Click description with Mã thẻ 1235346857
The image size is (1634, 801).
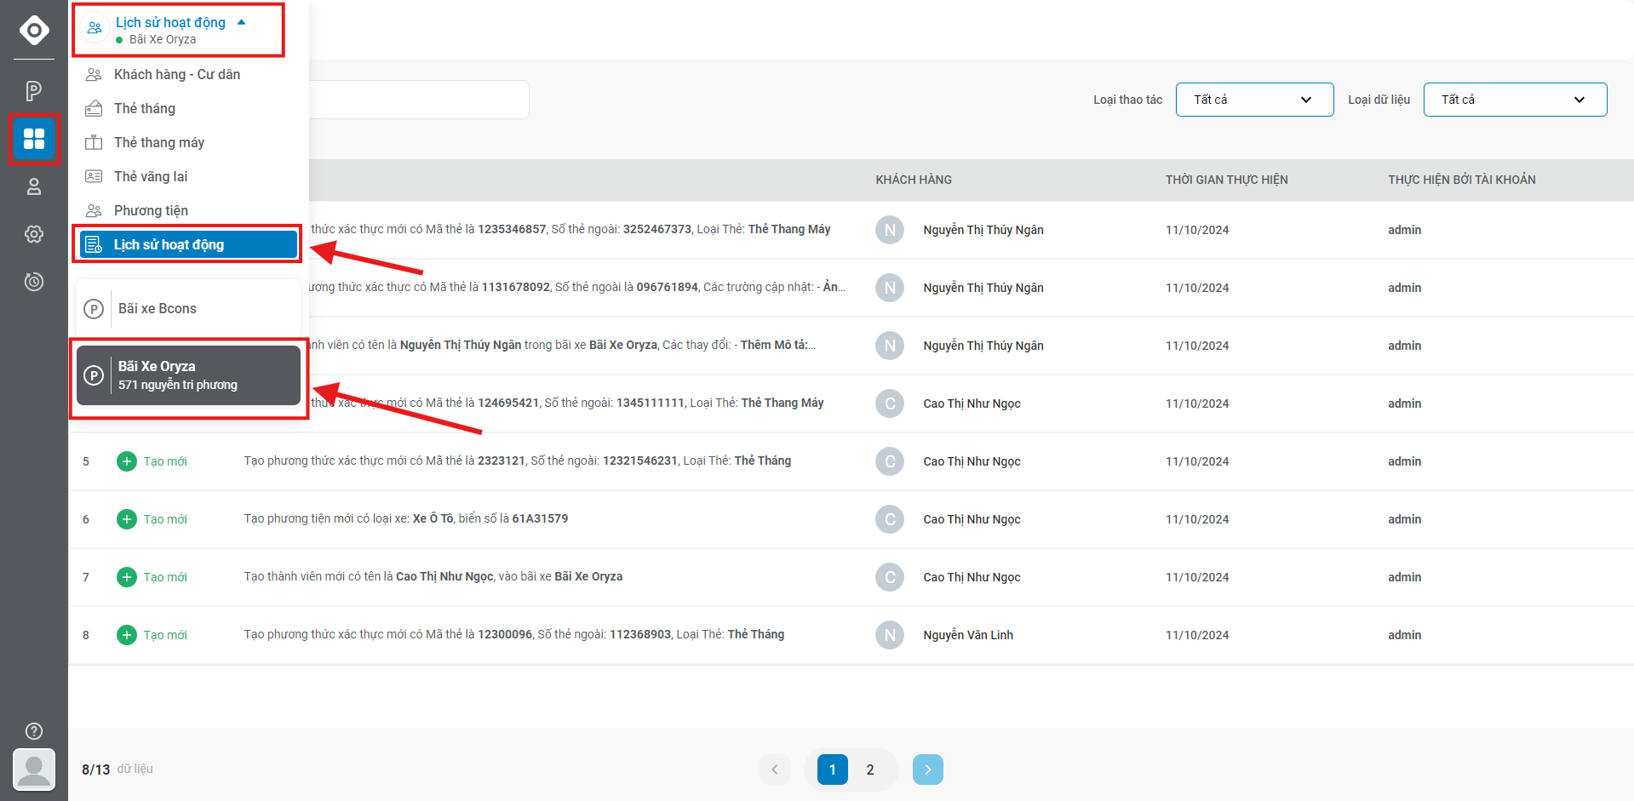[570, 229]
